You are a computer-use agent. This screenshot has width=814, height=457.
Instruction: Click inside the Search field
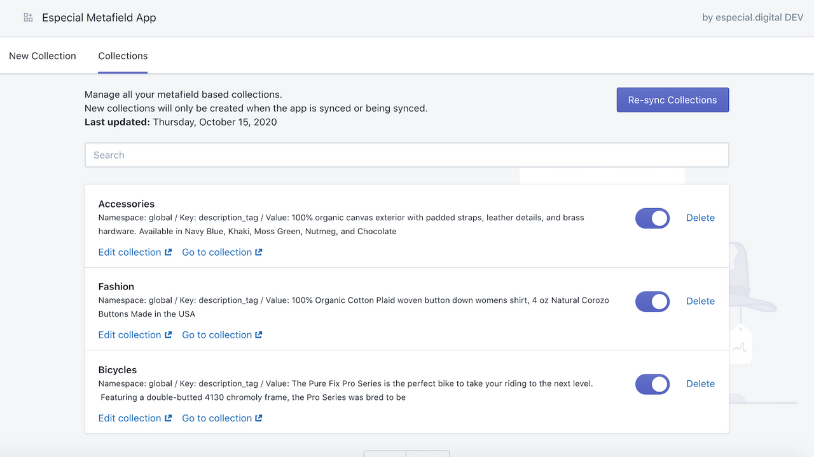[x=407, y=154]
